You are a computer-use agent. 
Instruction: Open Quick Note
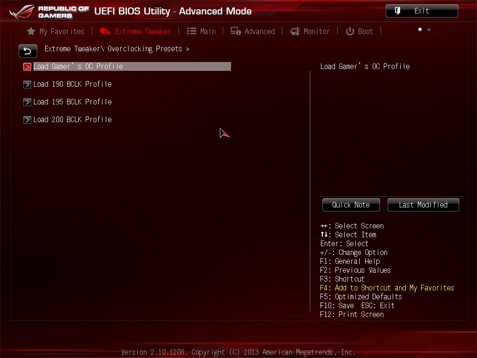tap(351, 205)
